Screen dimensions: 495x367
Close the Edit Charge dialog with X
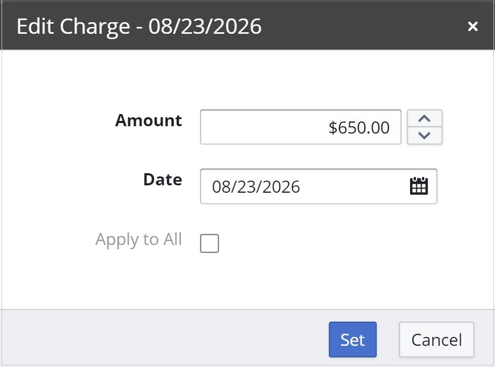click(x=473, y=26)
